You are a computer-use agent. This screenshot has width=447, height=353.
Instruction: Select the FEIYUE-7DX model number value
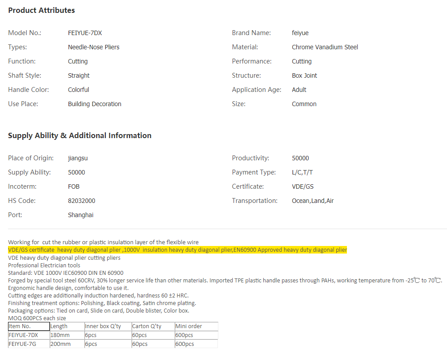(x=85, y=33)
